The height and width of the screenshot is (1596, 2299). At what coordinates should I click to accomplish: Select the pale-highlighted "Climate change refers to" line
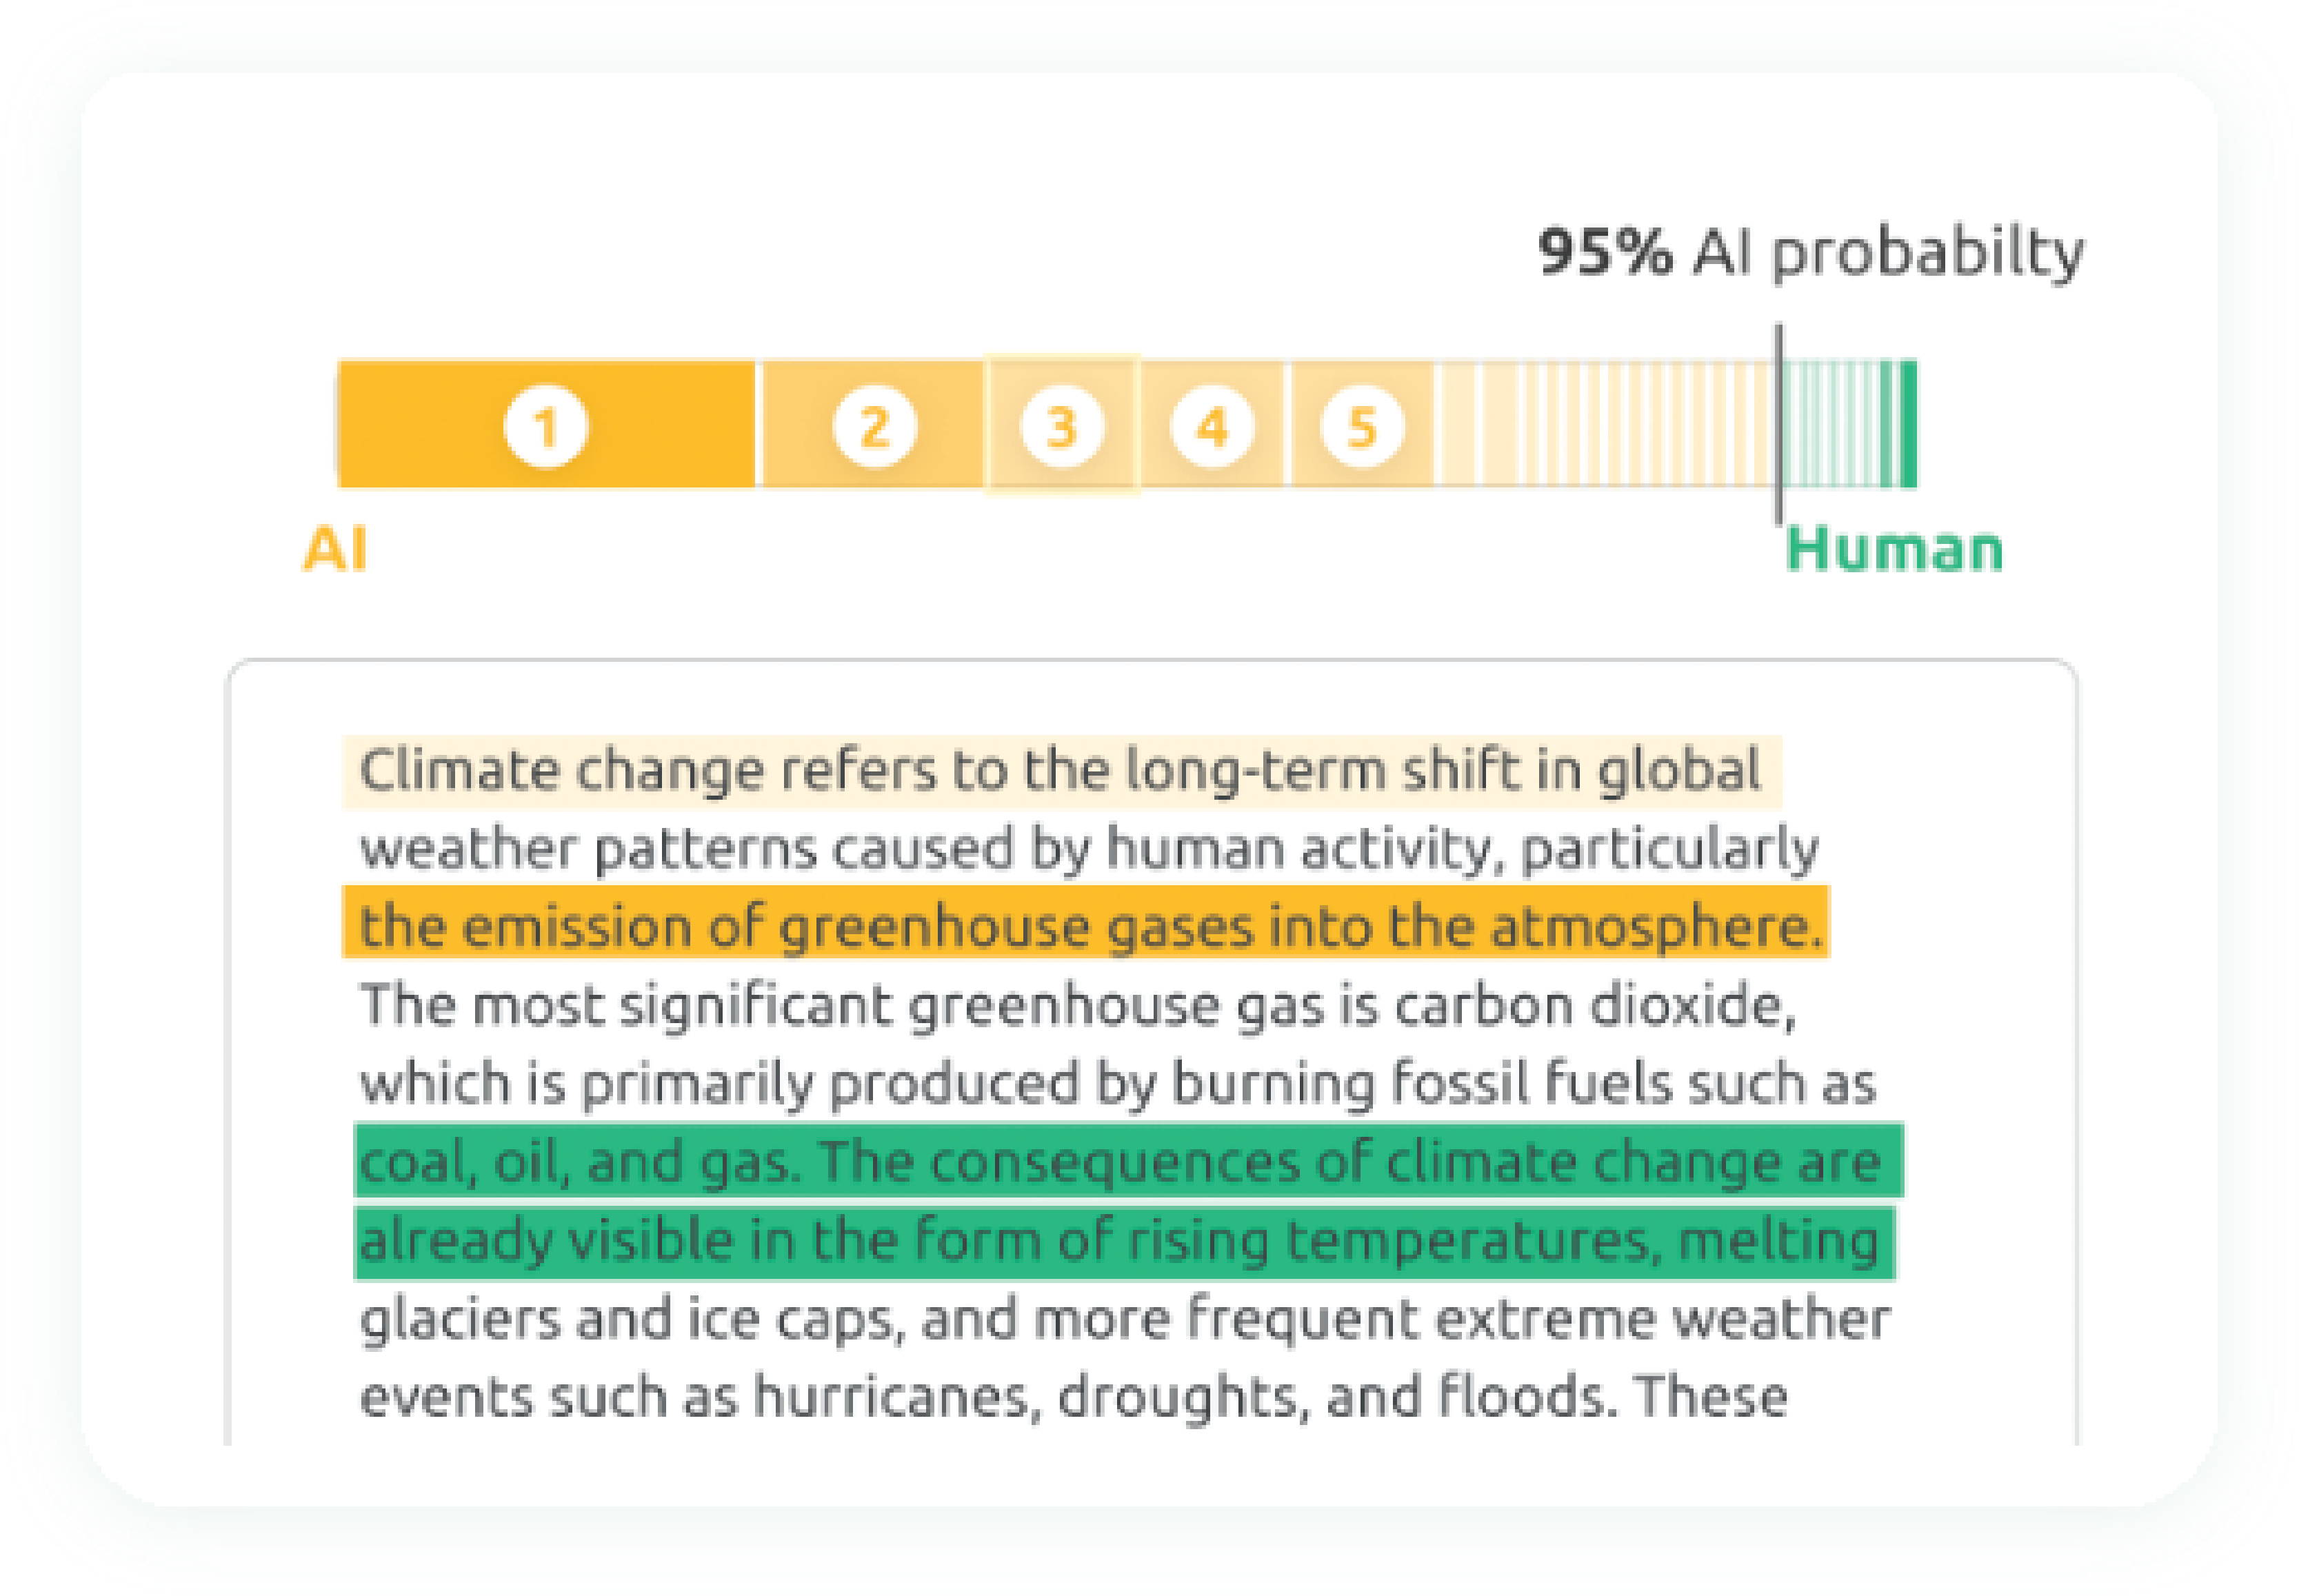[x=1060, y=771]
